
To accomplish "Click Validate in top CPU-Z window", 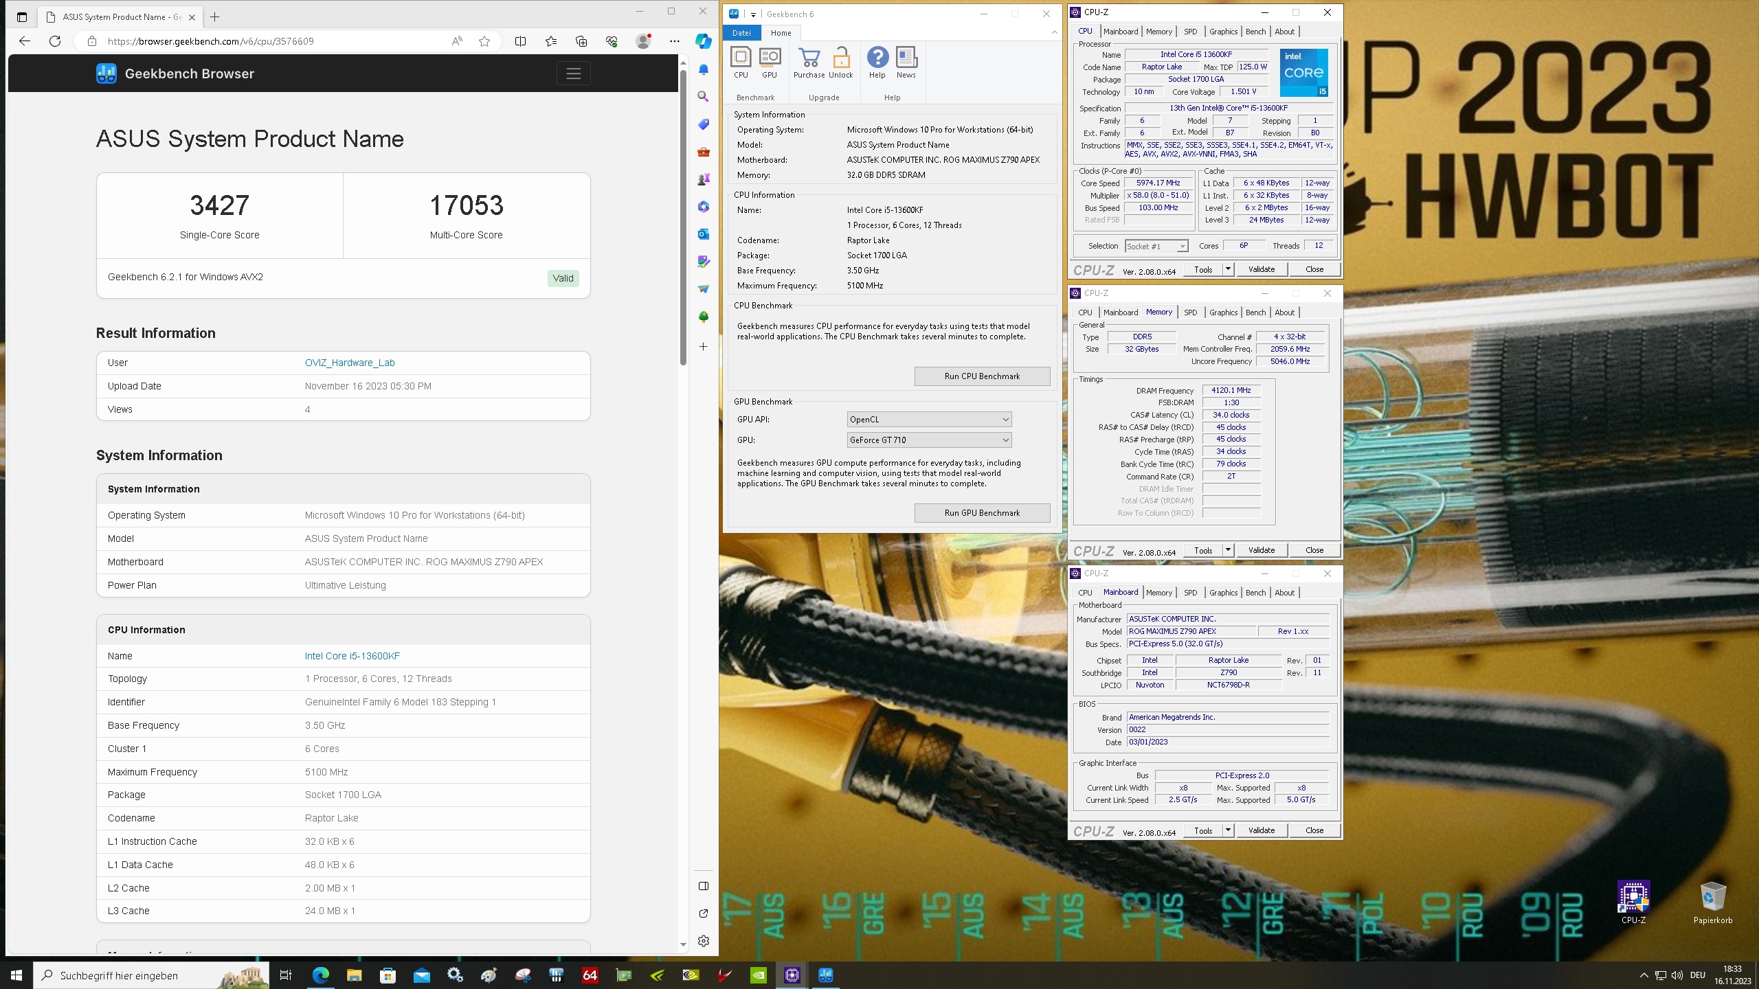I will [x=1262, y=269].
